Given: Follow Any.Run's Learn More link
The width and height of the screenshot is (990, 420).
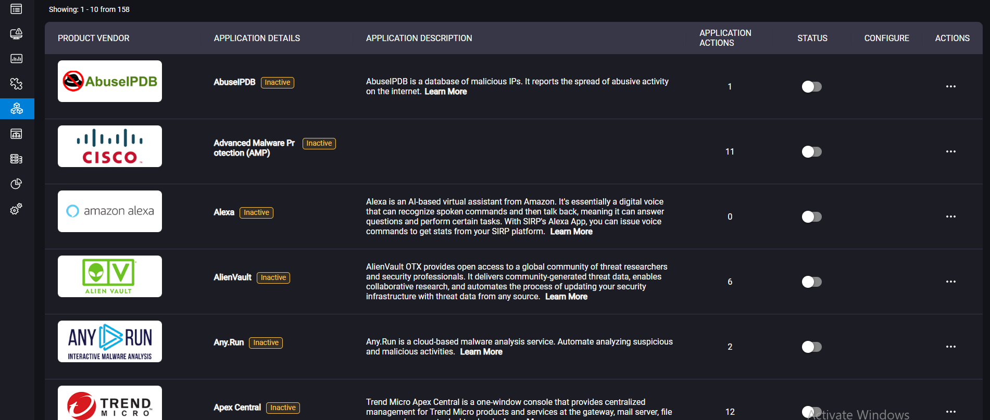Looking at the screenshot, I should tap(481, 352).
